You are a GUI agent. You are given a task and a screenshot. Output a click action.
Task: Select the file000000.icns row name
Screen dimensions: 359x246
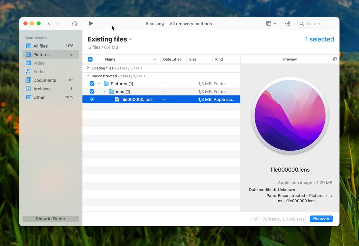coord(137,99)
